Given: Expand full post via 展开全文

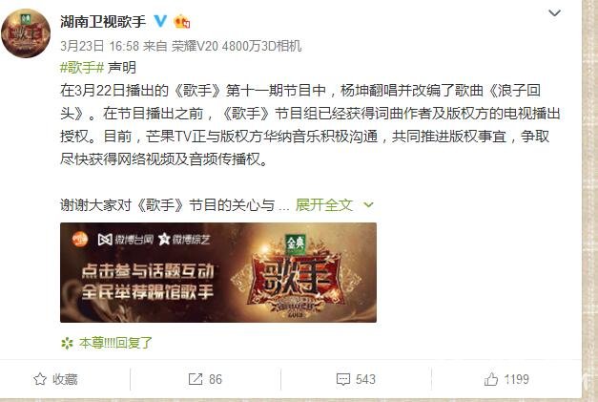Looking at the screenshot, I should click(323, 205).
